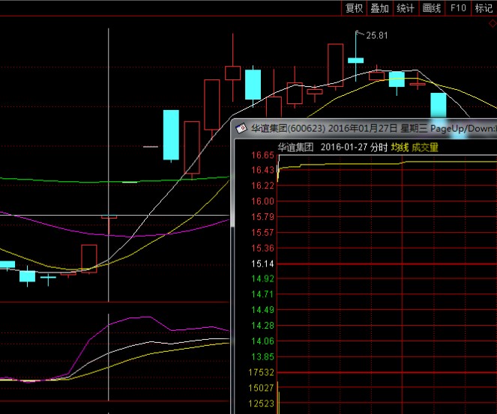
Task: Click the 成交量 label in intraday popup
Action: 424,147
